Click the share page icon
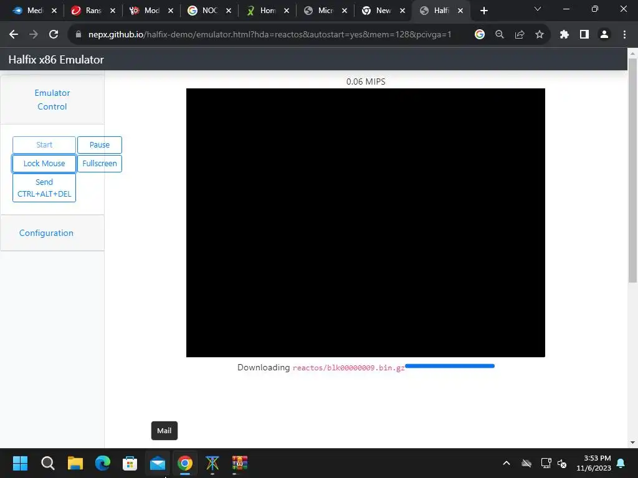 pyautogui.click(x=520, y=35)
